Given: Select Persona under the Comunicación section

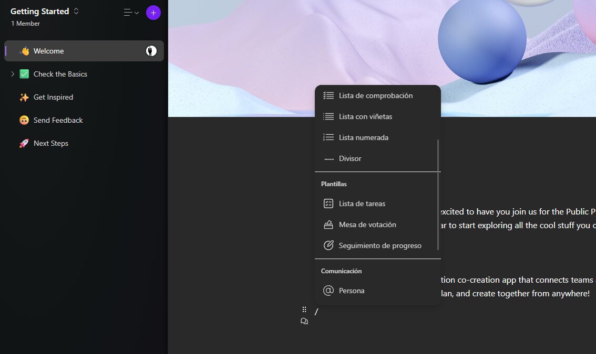Looking at the screenshot, I should tap(351, 290).
